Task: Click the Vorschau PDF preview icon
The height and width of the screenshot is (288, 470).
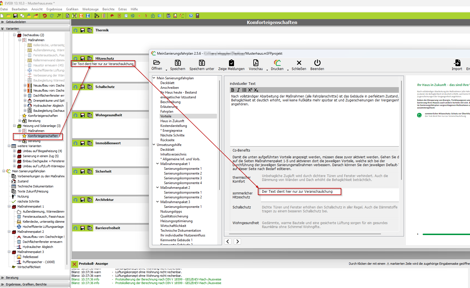Action: click(x=256, y=63)
